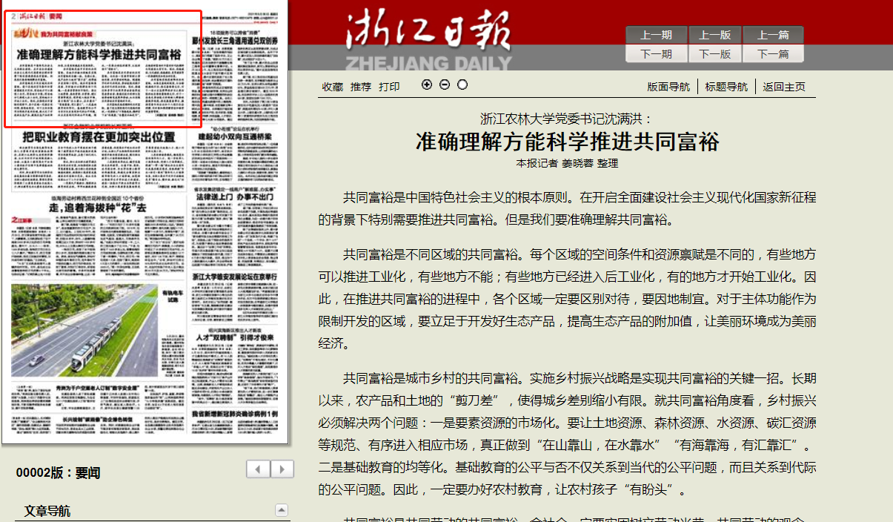This screenshot has height=522, width=893.
Task: Click 收藏 to bookmark article
Action: [x=333, y=87]
